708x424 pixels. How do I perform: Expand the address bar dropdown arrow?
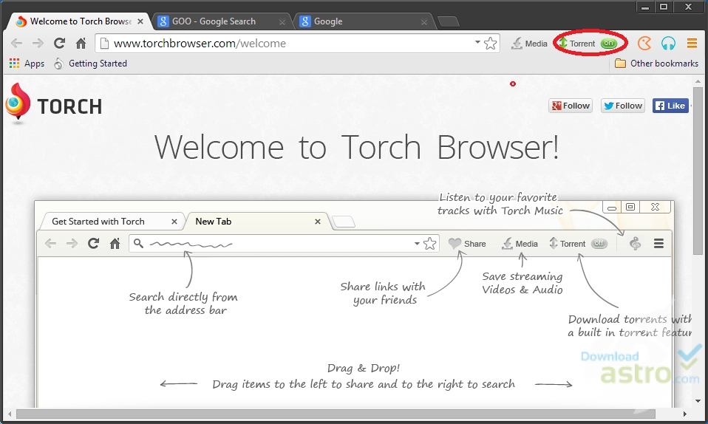(477, 42)
